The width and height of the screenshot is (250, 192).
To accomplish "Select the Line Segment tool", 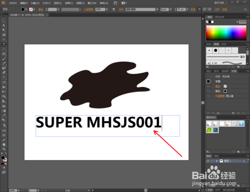I will (4, 49).
